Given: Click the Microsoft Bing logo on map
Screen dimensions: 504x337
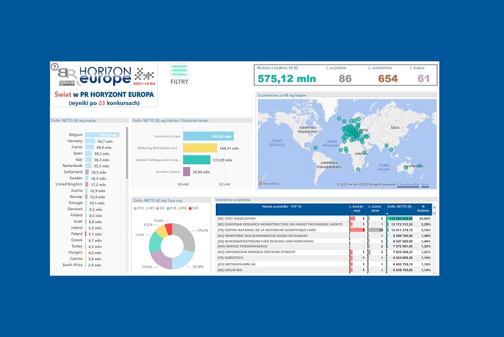Looking at the screenshot, I should (270, 184).
